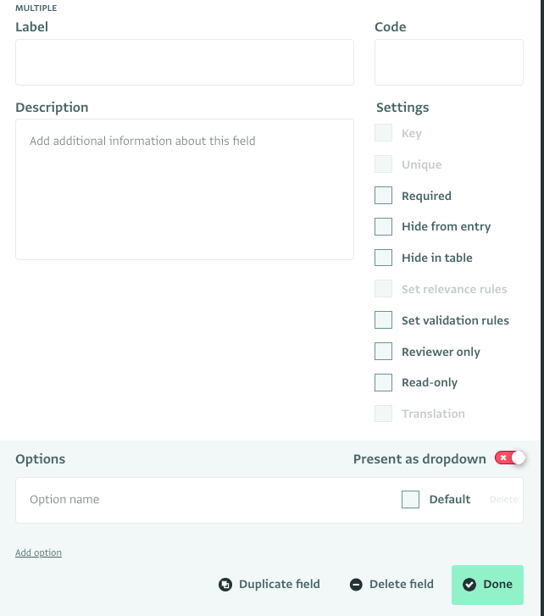Click the Description text area
Viewport: 544px width, 616px height.
point(184,189)
